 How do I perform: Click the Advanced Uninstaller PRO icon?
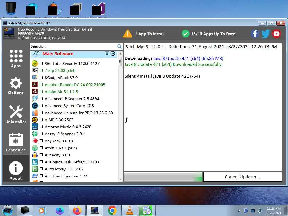point(35,112)
